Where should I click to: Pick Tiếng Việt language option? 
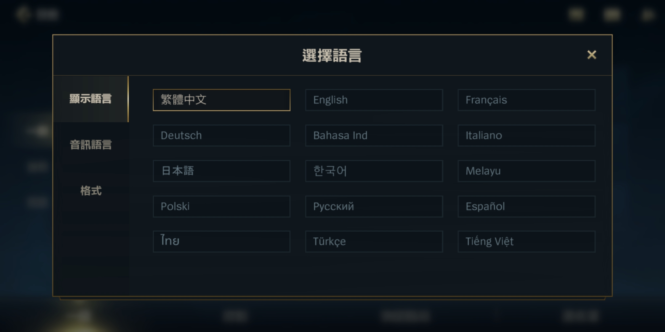point(526,242)
